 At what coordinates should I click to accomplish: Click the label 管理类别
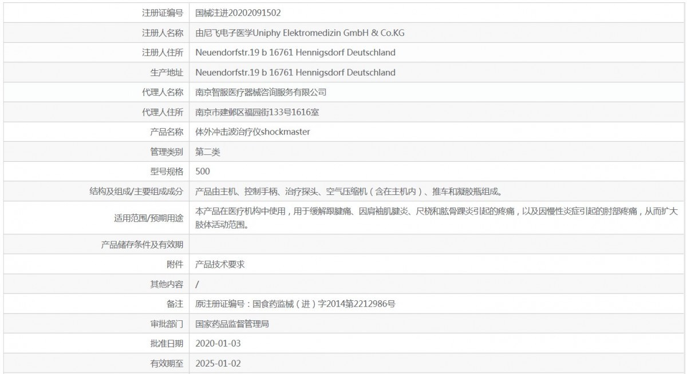point(167,152)
